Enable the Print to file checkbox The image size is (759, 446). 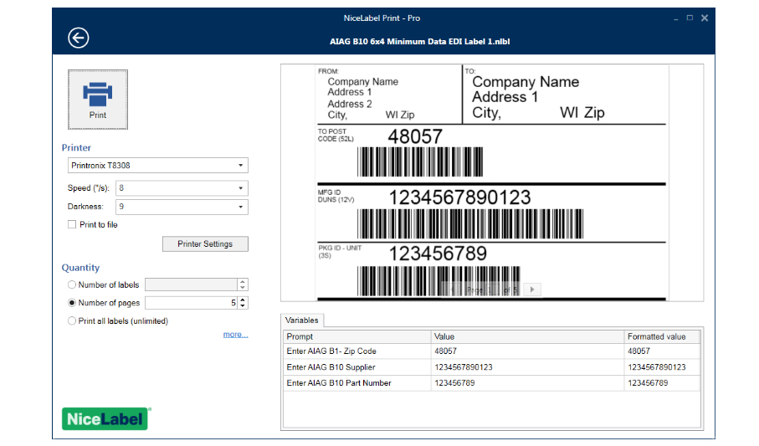click(x=72, y=225)
